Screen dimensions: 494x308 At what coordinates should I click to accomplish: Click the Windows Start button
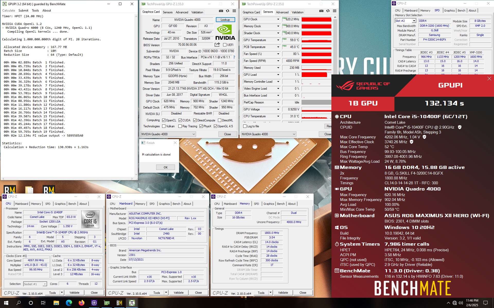pyautogui.click(x=6, y=303)
